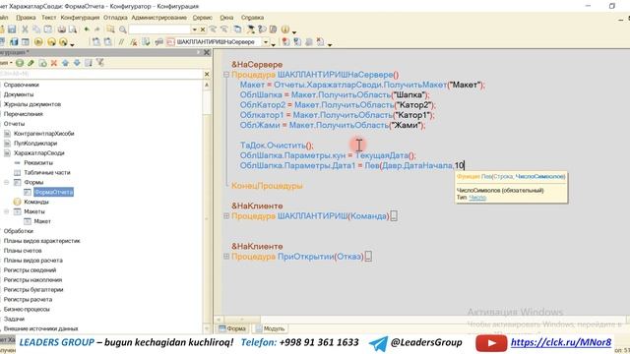
Task: Open the Syntax assistant icon
Action: pyautogui.click(x=251, y=29)
